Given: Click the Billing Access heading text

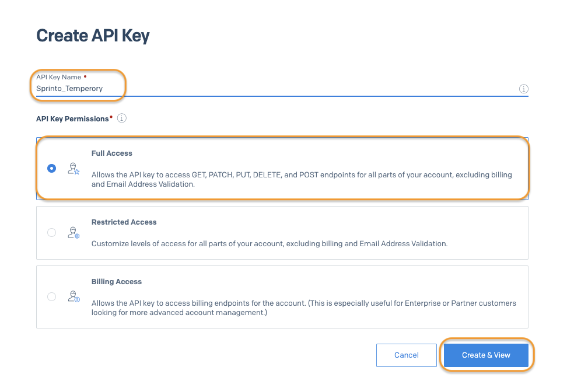Looking at the screenshot, I should [117, 282].
